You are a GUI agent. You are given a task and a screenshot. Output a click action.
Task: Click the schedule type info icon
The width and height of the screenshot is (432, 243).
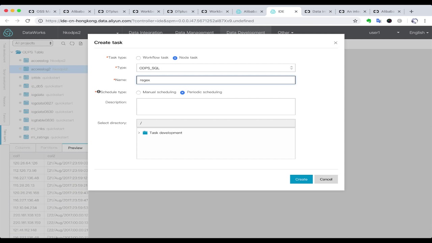point(99,91)
